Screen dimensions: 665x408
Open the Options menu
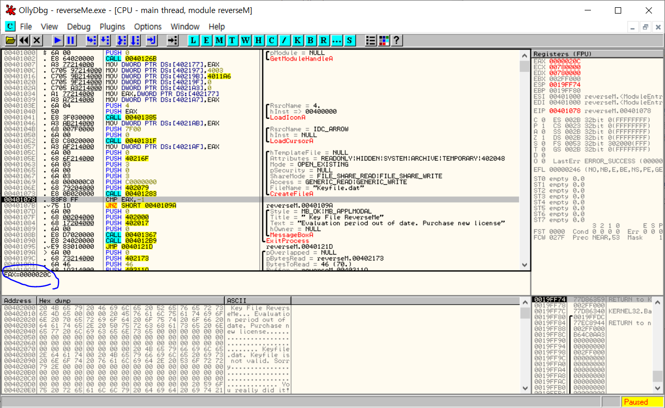(x=148, y=27)
